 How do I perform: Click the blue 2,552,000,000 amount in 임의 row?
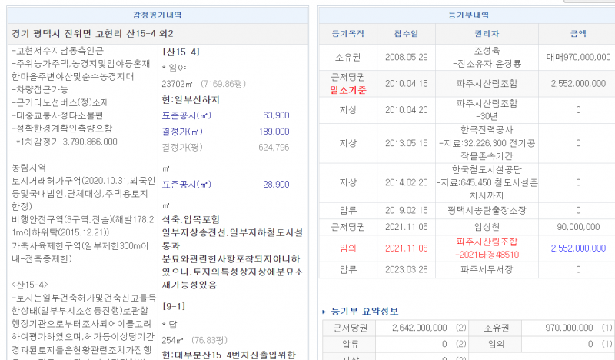tap(577, 248)
